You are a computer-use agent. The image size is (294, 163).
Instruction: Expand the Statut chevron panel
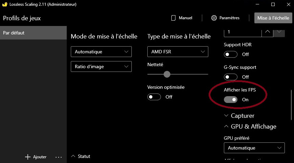(x=73, y=156)
